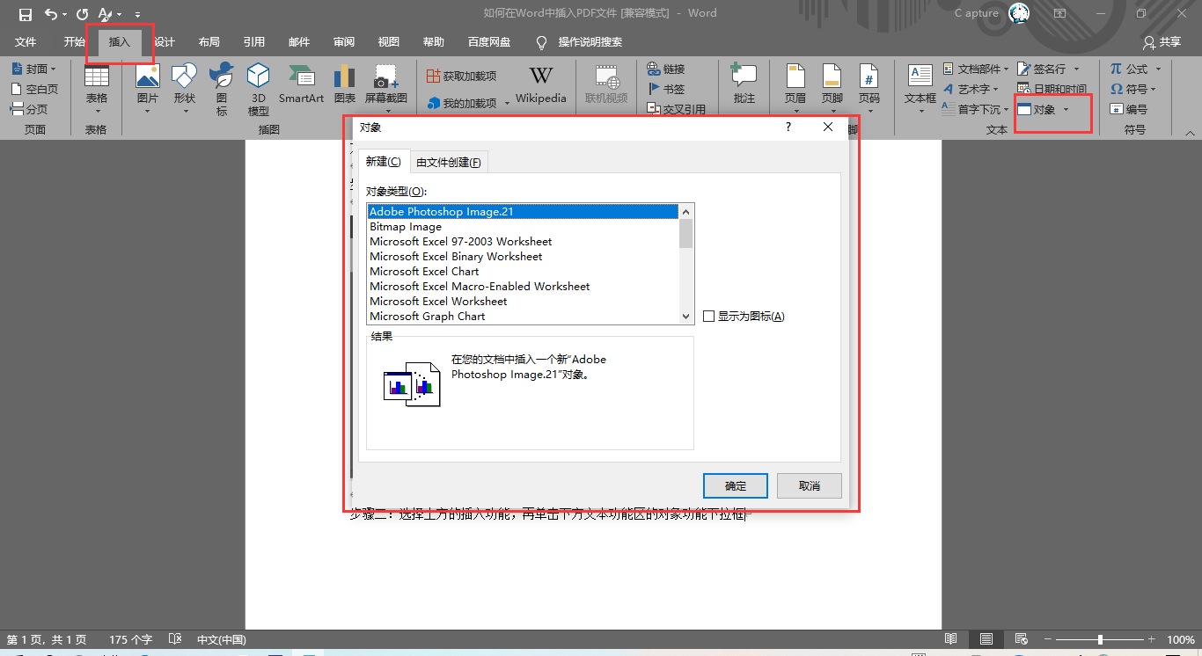Insert online video

(606, 85)
